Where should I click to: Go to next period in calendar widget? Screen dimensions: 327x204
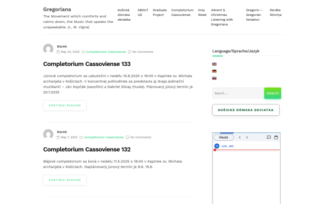point(247,138)
